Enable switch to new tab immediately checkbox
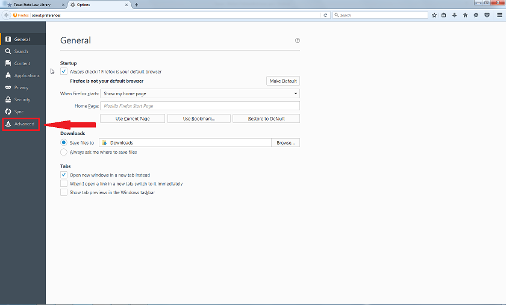Image resolution: width=506 pixels, height=305 pixels. click(64, 184)
